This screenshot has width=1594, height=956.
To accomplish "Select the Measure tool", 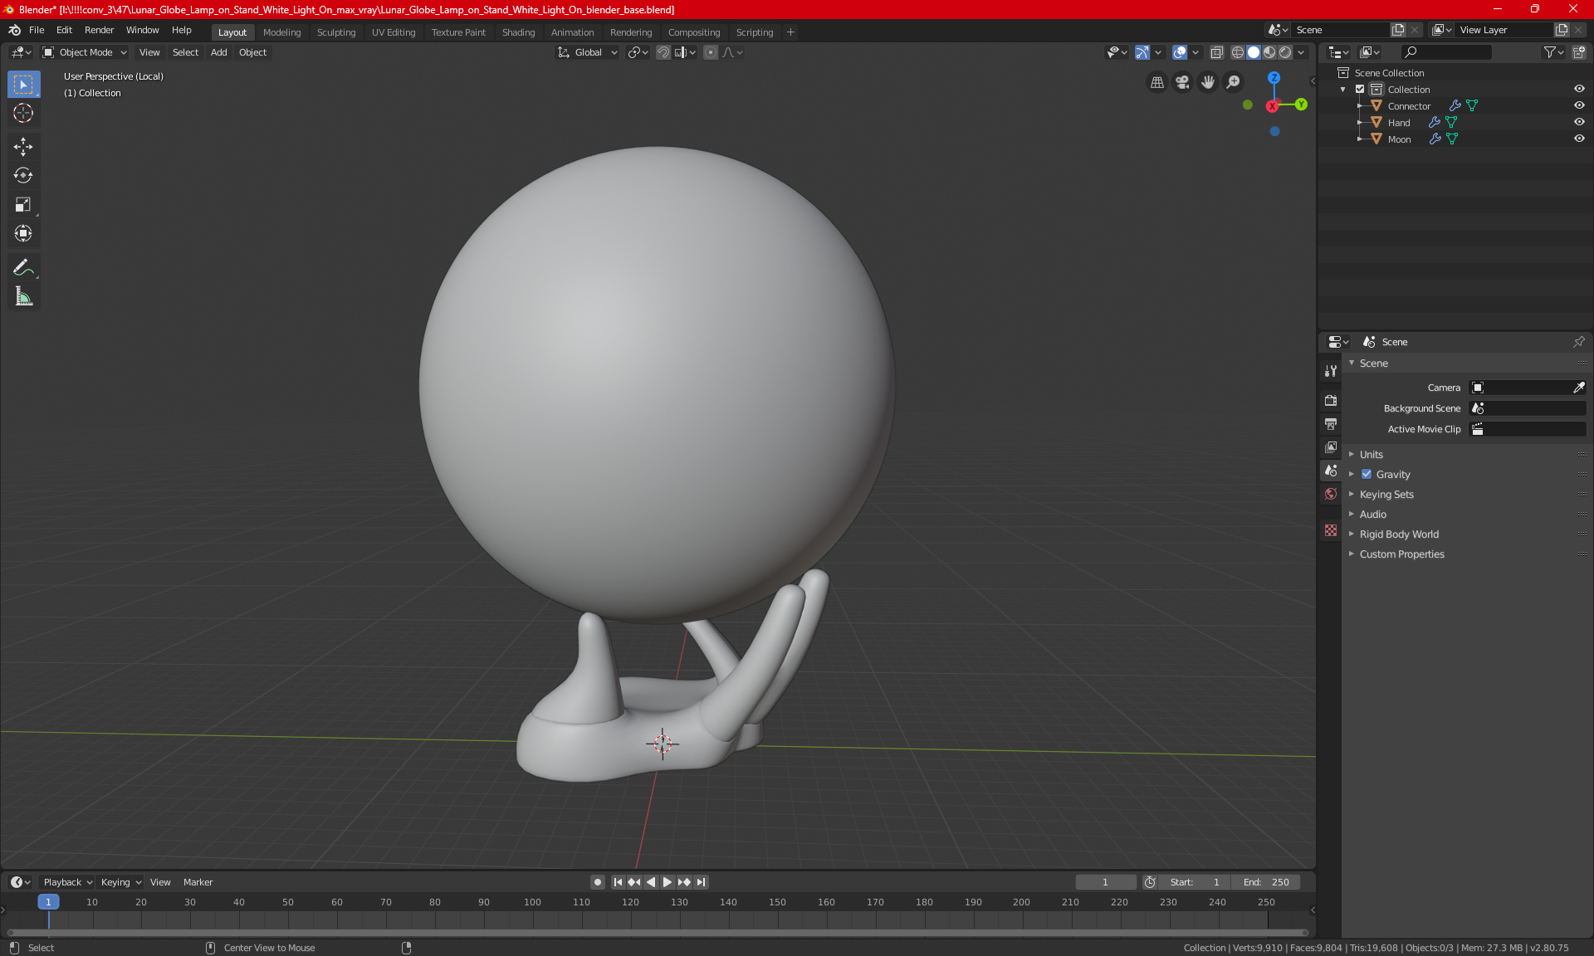I will tap(23, 296).
